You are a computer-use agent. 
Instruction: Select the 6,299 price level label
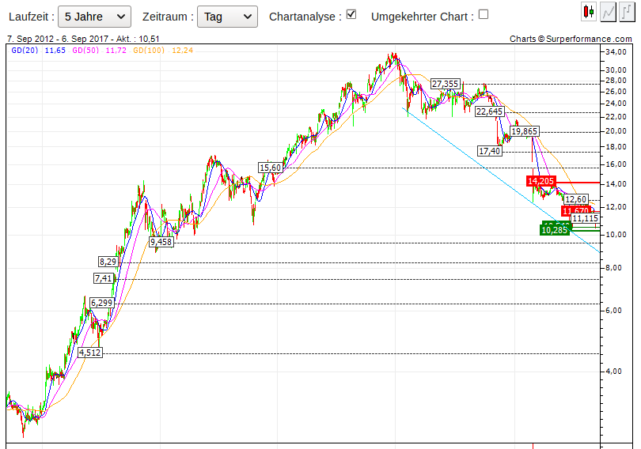(102, 303)
